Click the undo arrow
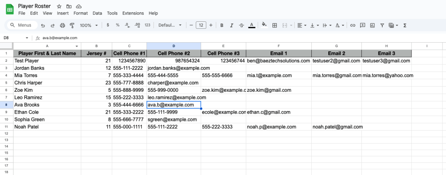Image resolution: width=446 pixels, height=175 pixels. click(x=43, y=25)
